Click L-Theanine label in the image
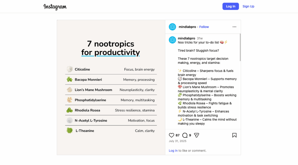 click(x=85, y=131)
